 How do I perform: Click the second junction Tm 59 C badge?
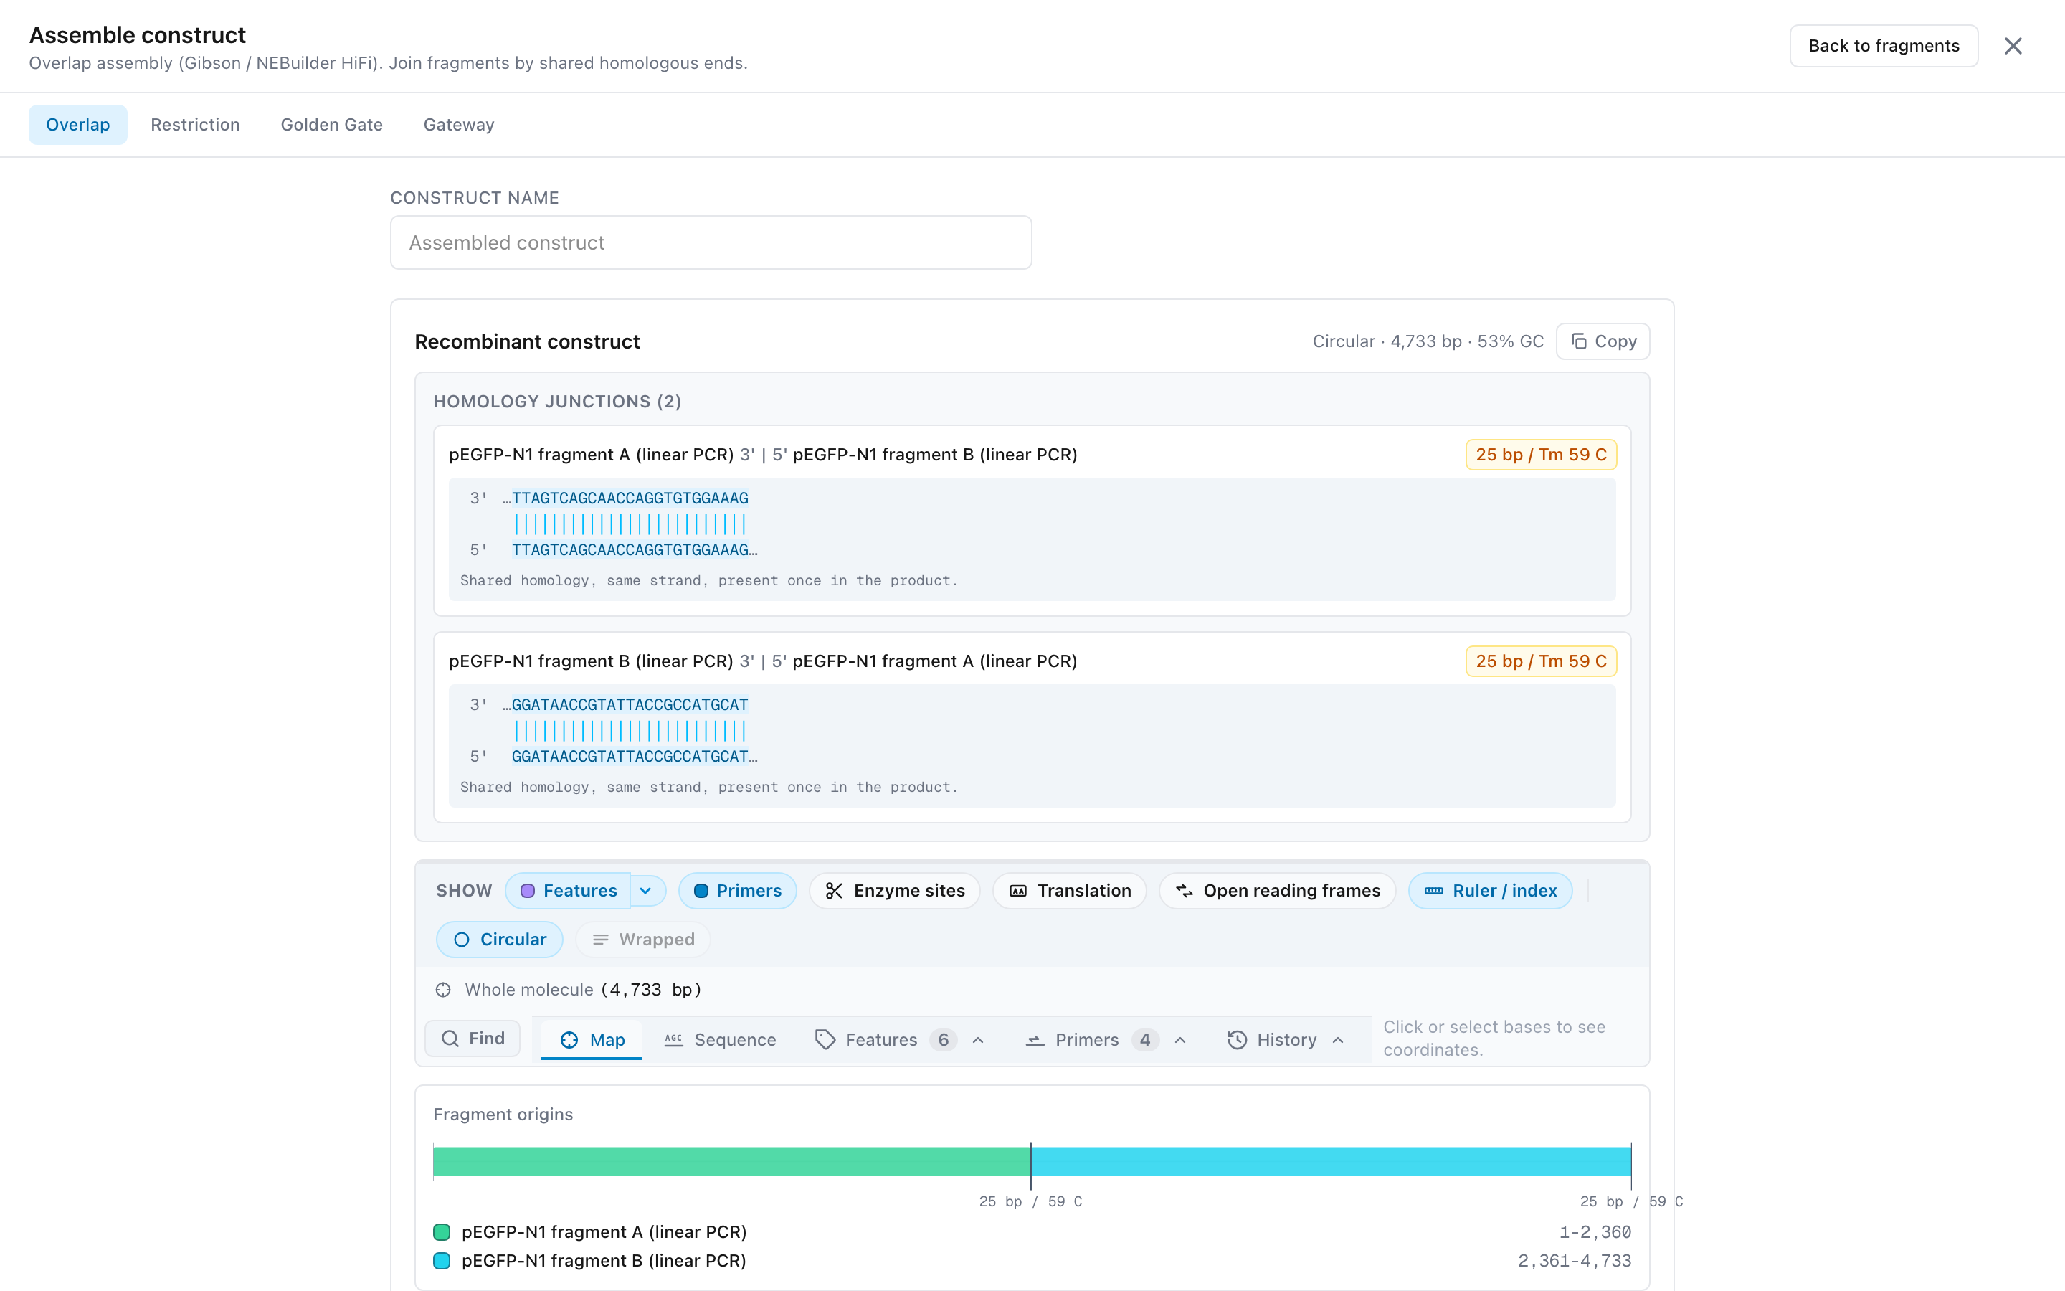tap(1541, 661)
